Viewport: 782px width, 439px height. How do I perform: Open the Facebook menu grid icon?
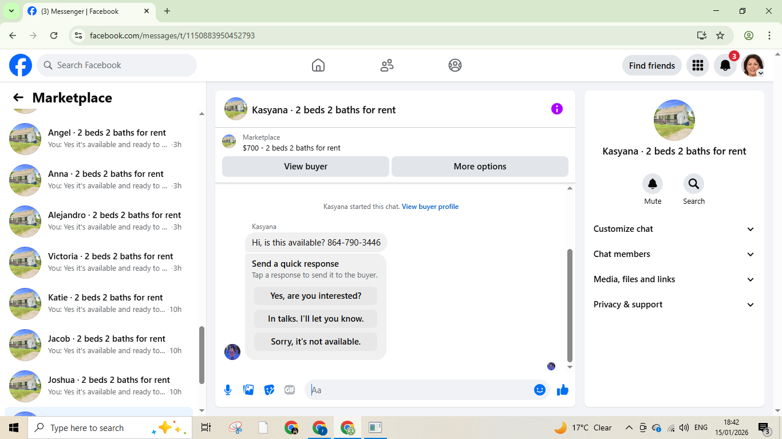click(697, 65)
